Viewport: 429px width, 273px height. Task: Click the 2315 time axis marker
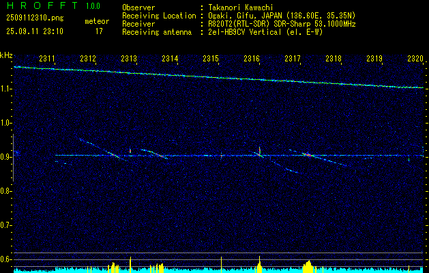[211, 58]
